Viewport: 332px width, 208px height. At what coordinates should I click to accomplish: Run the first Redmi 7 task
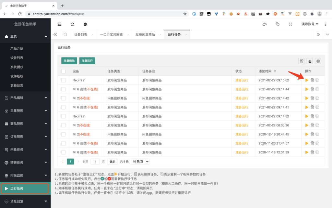[x=307, y=80]
